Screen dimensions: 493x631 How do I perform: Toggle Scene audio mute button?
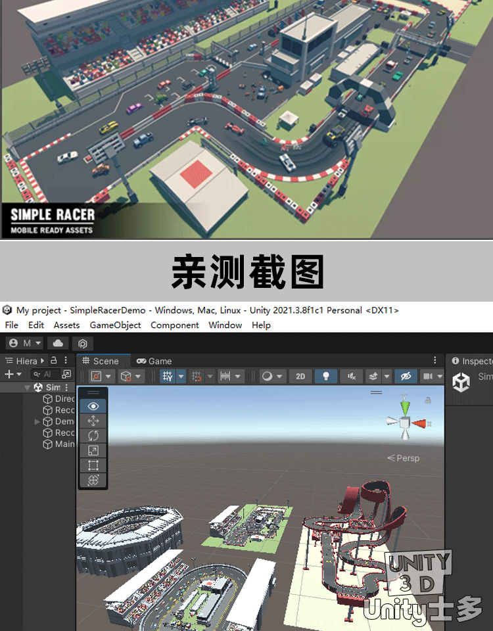pyautogui.click(x=352, y=376)
